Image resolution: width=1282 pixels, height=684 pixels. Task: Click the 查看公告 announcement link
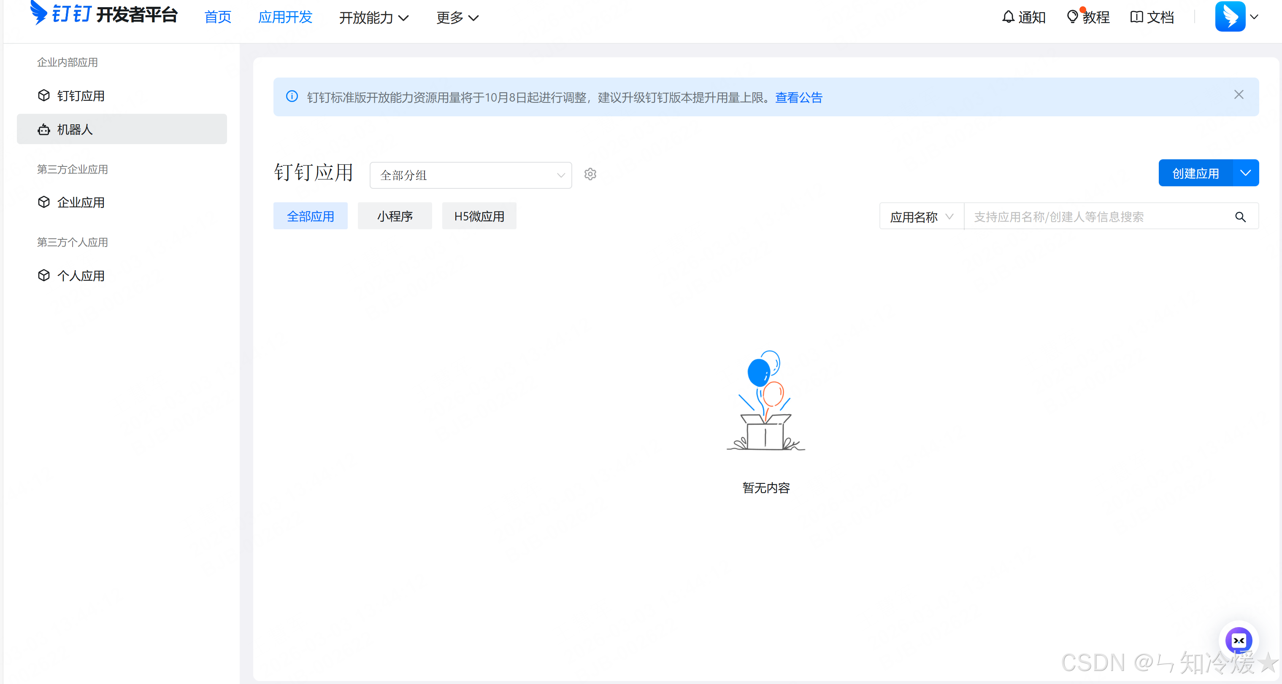(798, 97)
